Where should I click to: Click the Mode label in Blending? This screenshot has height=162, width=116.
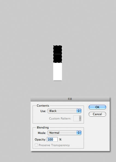click(42, 133)
